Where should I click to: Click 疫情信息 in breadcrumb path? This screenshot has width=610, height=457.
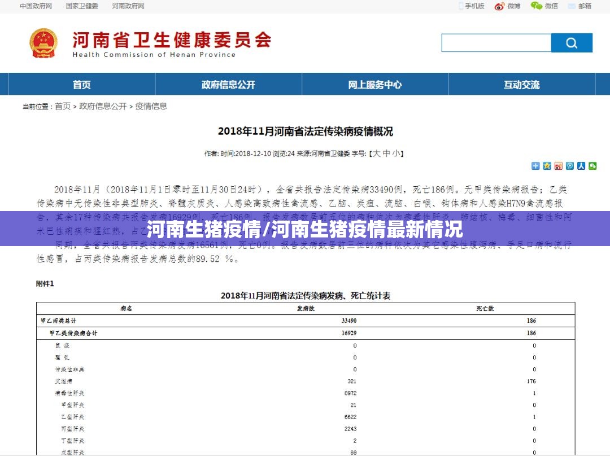pos(151,106)
